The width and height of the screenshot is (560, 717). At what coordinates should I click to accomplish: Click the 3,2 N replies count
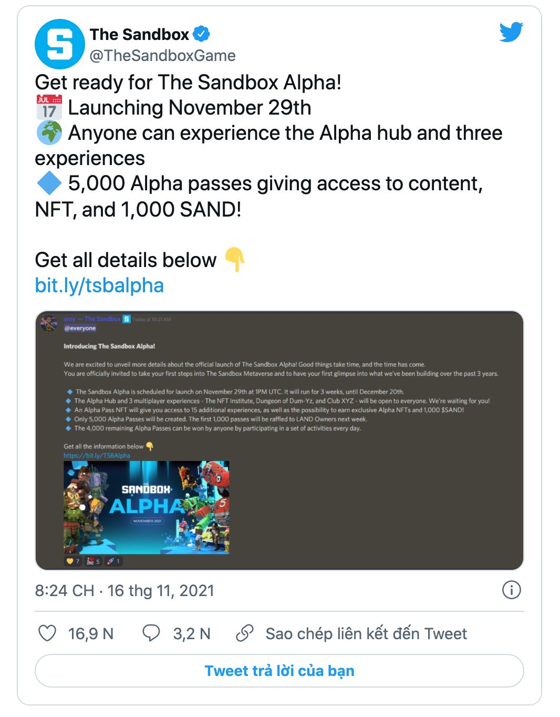click(192, 633)
